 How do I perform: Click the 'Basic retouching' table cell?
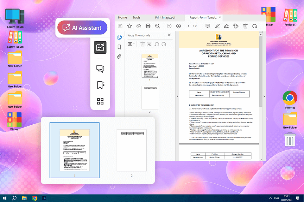click(219, 95)
